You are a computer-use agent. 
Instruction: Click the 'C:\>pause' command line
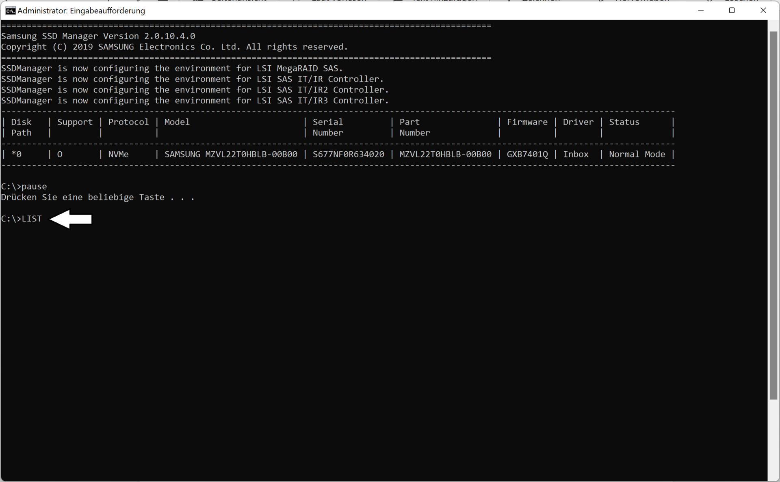point(24,187)
